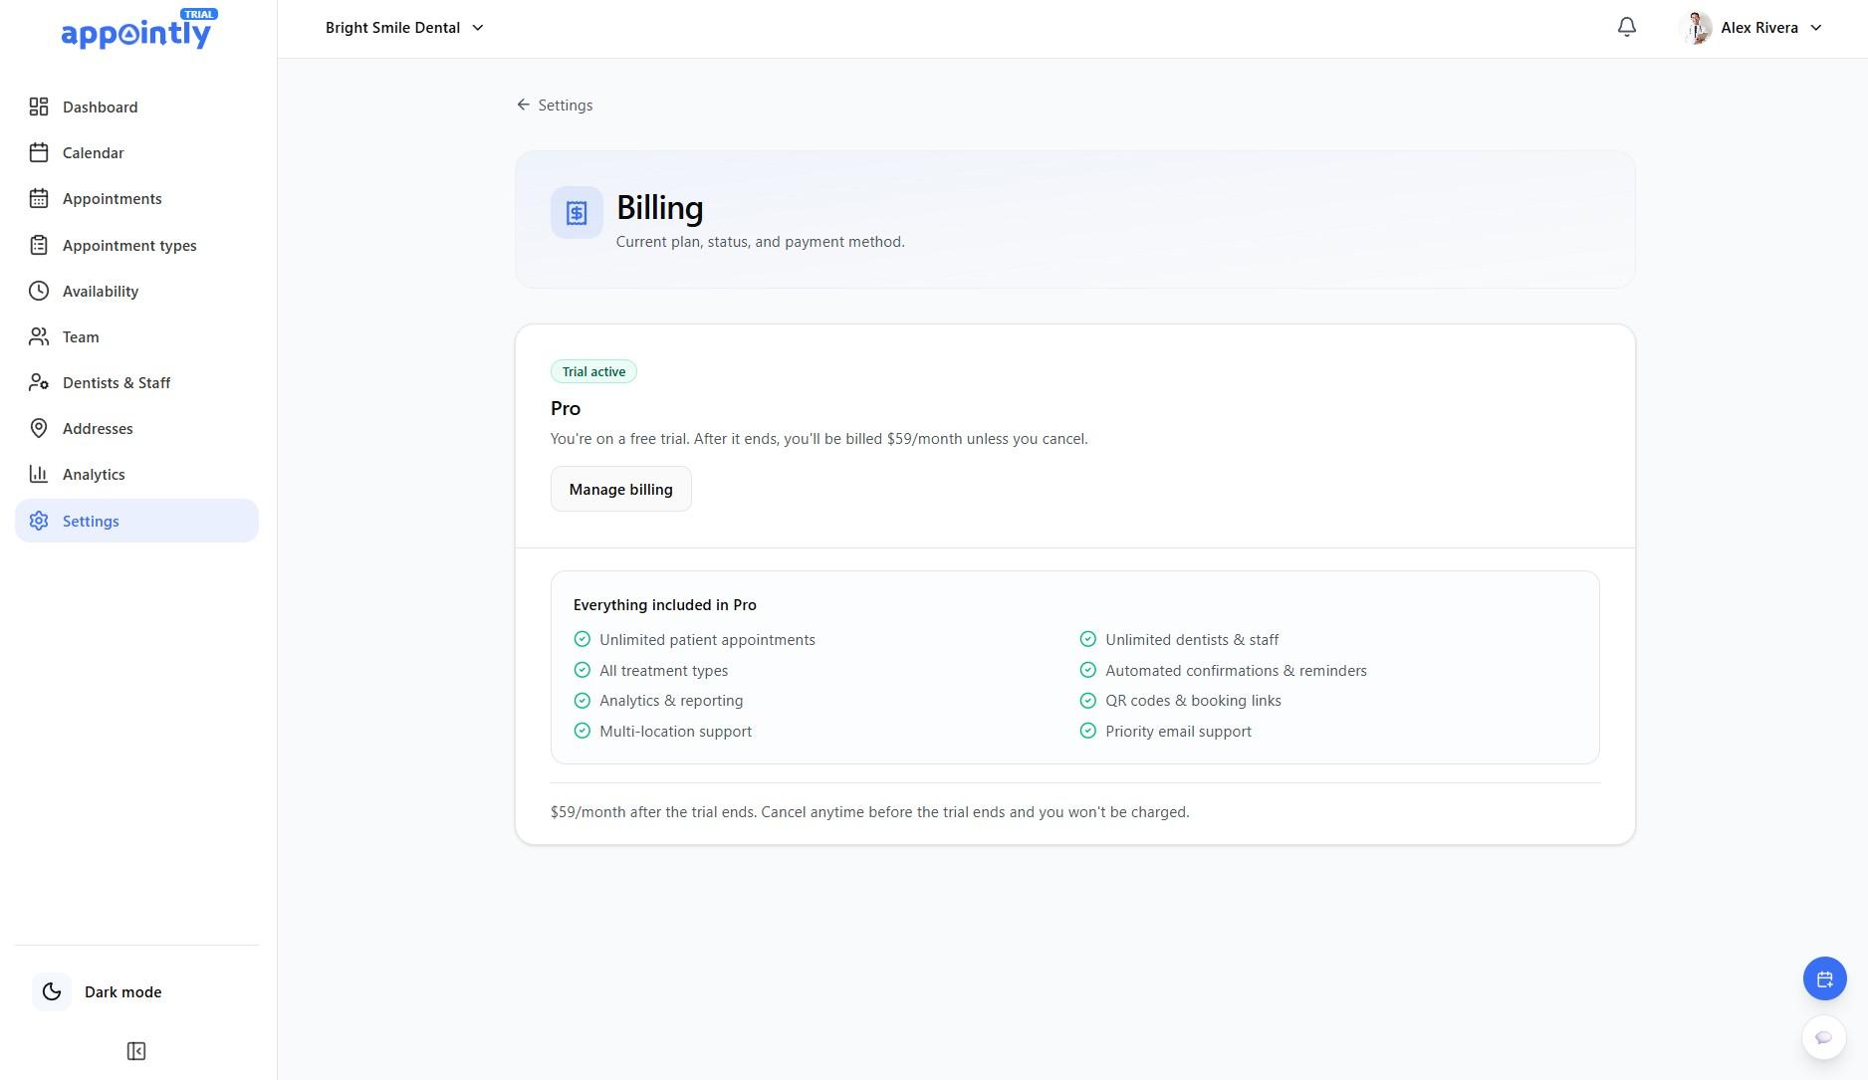The height and width of the screenshot is (1080, 1868).
Task: Click the Trial active status badge
Action: tap(593, 370)
